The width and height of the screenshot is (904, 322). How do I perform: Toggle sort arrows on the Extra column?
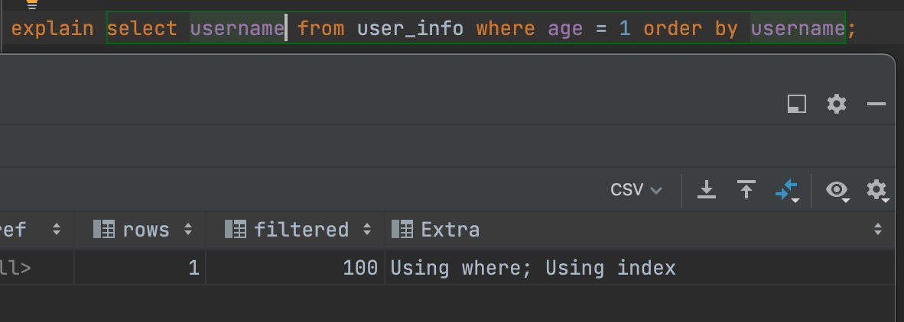tap(878, 229)
